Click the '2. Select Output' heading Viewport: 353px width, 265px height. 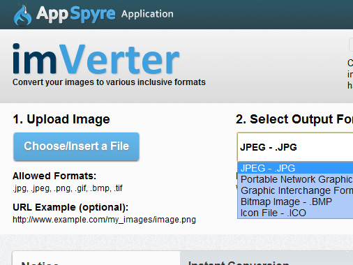pos(294,119)
